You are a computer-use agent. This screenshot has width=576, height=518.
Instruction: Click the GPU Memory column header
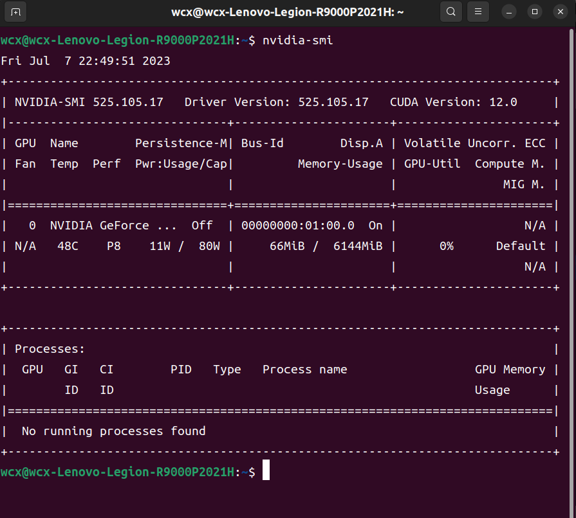(510, 370)
